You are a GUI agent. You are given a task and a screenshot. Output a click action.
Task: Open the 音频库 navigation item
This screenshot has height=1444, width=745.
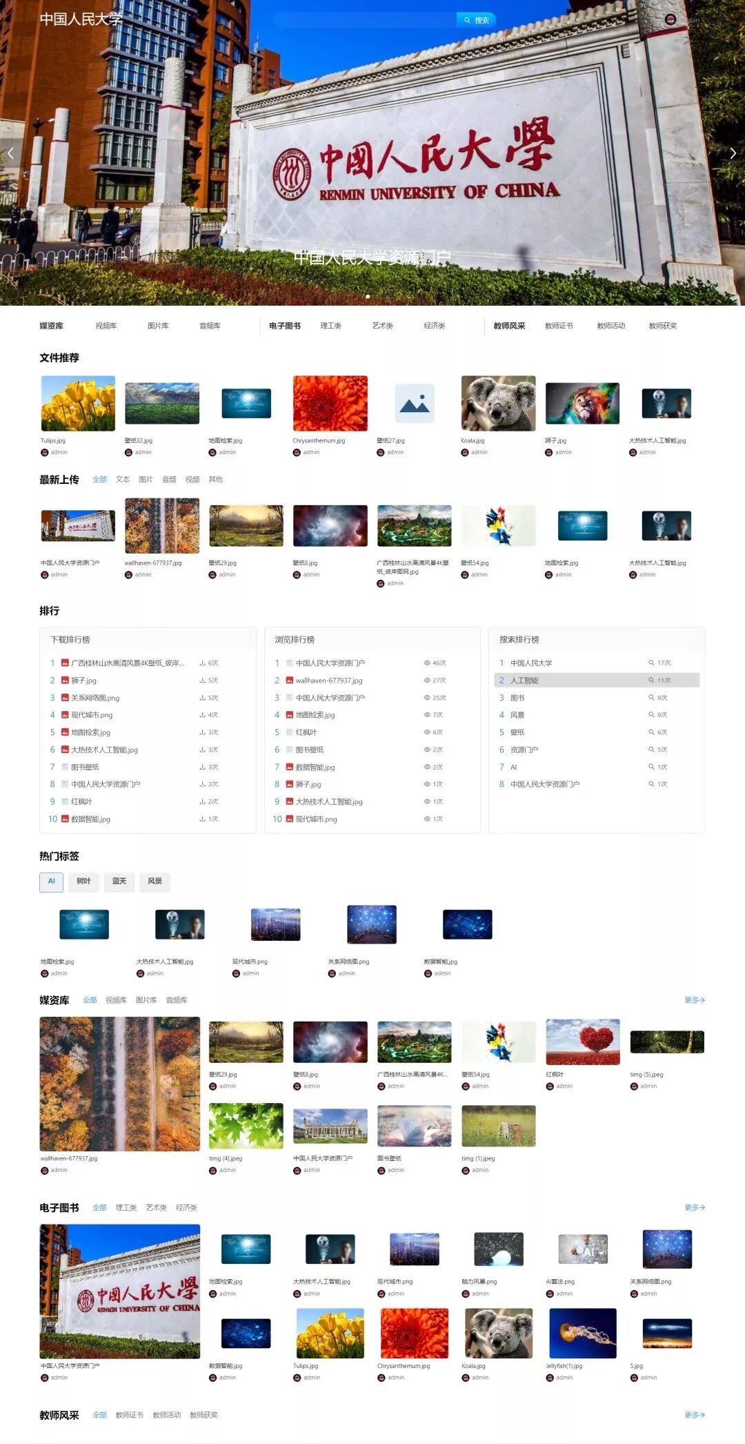click(x=210, y=326)
